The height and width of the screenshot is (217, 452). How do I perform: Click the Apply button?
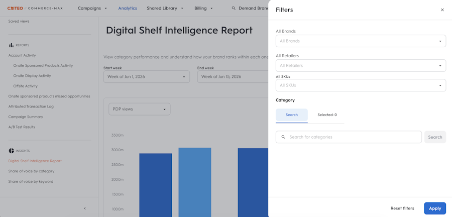pyautogui.click(x=435, y=208)
